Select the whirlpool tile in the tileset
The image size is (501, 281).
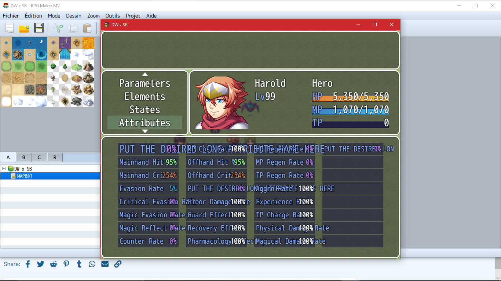click(x=41, y=55)
